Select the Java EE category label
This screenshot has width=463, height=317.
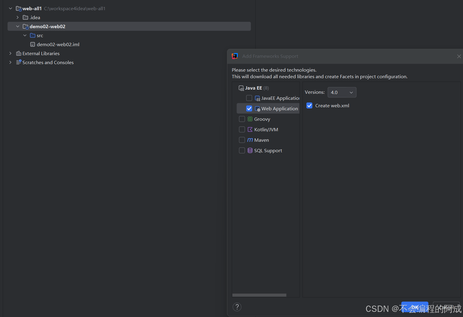[254, 88]
